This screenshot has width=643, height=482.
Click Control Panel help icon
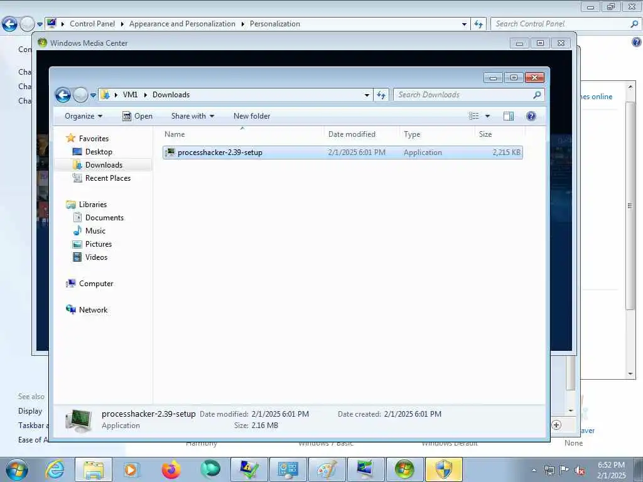pyautogui.click(x=637, y=42)
